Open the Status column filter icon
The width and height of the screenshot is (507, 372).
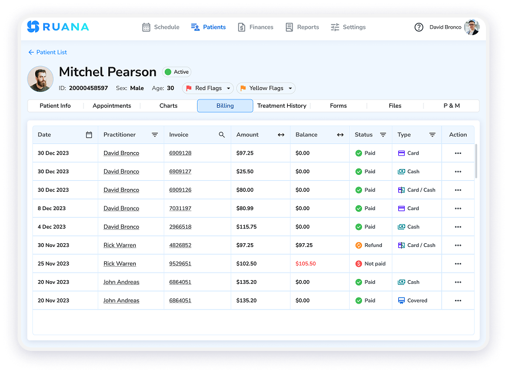click(383, 135)
